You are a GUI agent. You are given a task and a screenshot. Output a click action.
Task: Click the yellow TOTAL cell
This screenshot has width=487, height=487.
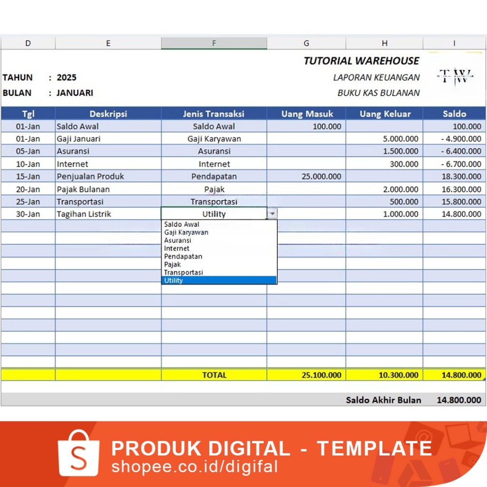[214, 375]
